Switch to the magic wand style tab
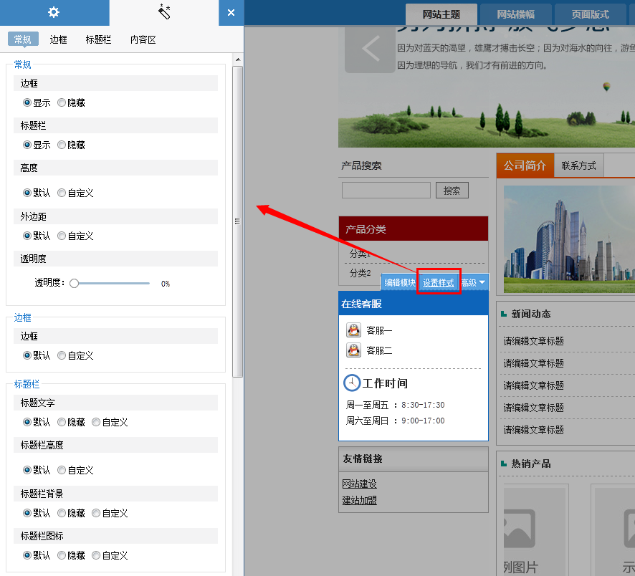The height and width of the screenshot is (576, 635). pos(163,13)
